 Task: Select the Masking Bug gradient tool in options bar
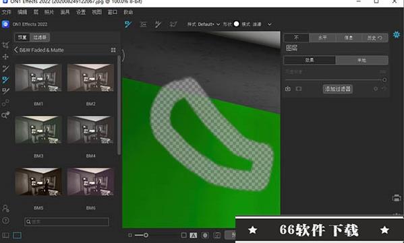tap(143, 24)
